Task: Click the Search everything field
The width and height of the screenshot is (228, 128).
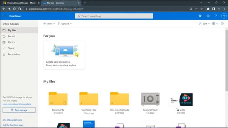Action: (114, 16)
